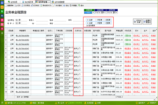The image size is (158, 105).
Task: Switch to the 业务流程管理 tab
Action: coord(58,2)
